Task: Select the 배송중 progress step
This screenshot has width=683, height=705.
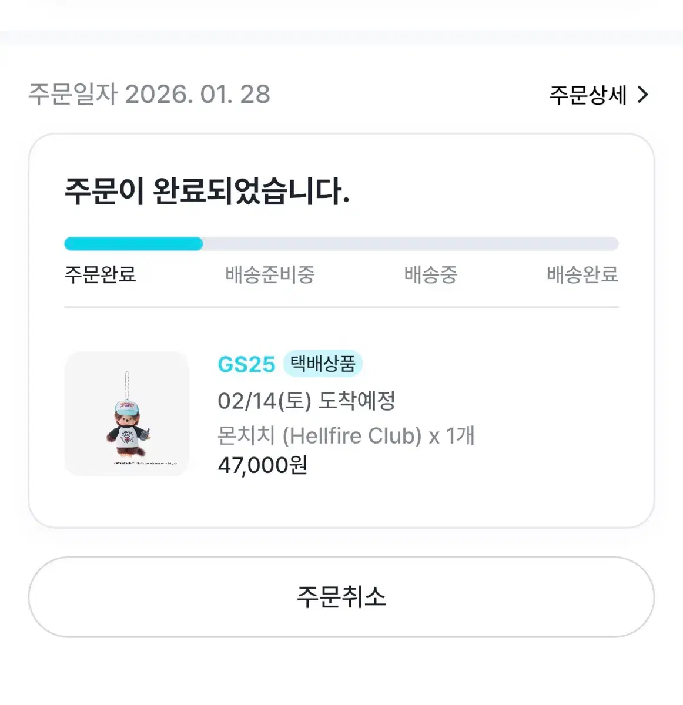Action: 430,274
